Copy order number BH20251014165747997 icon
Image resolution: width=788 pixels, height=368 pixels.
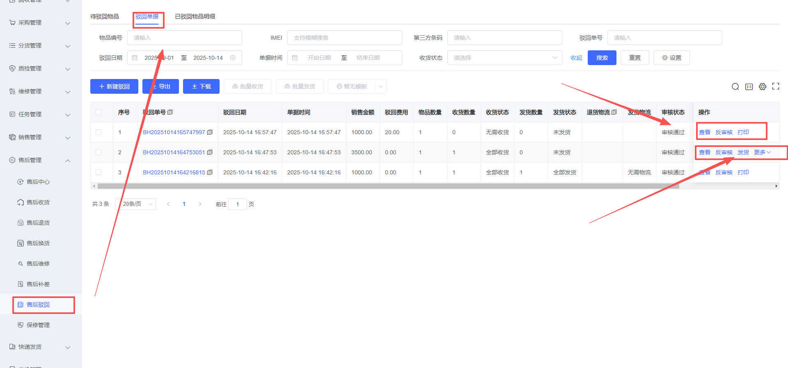210,132
